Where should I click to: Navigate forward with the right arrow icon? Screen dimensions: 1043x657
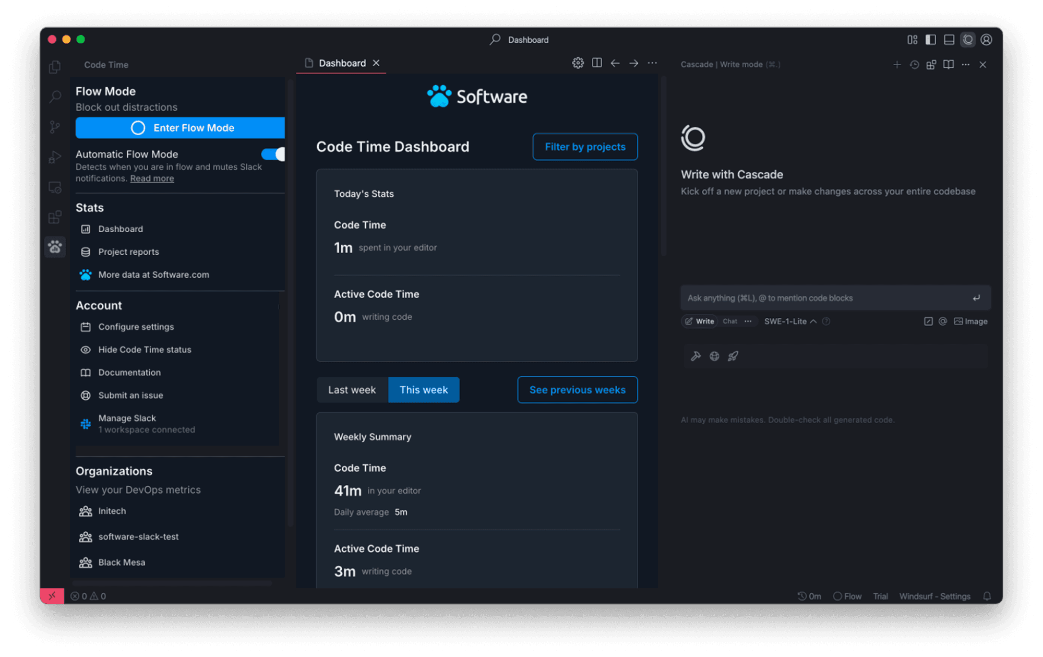[x=633, y=63]
